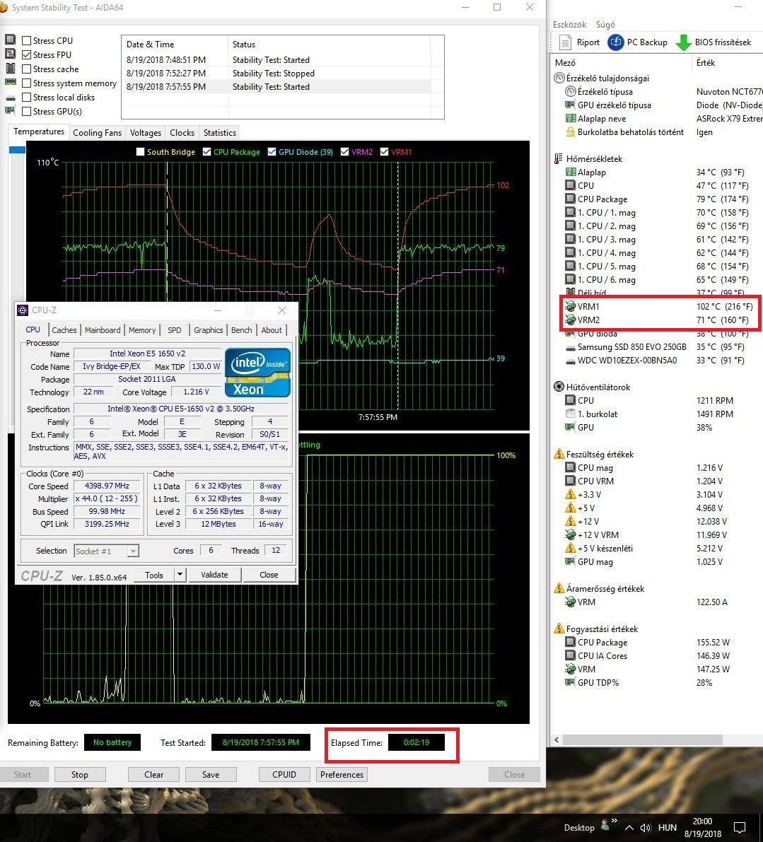
Task: Click the Stop button
Action: 79,774
